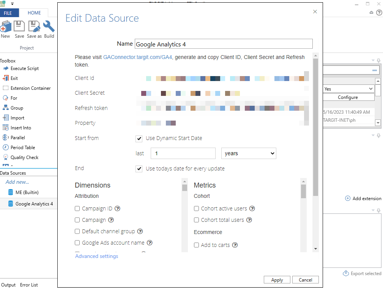383x288 pixels.
Task: Click the Build wrench icon
Action: [49, 27]
